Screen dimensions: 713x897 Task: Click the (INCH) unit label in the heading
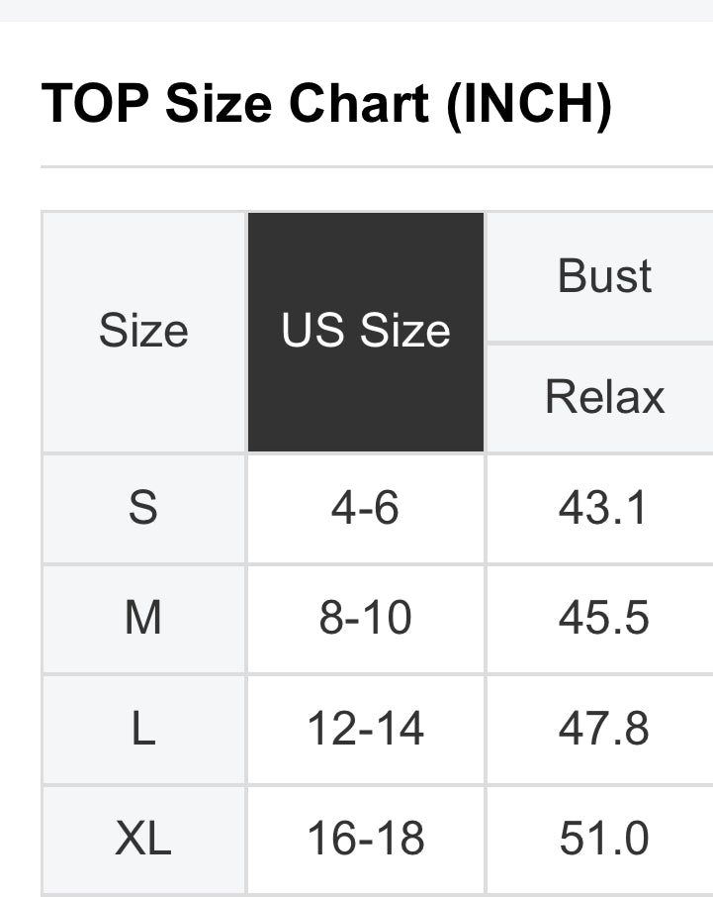tap(528, 103)
